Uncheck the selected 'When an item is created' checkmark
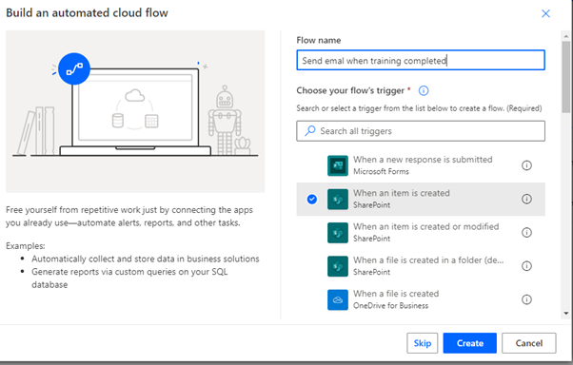The image size is (573, 365). tap(312, 199)
